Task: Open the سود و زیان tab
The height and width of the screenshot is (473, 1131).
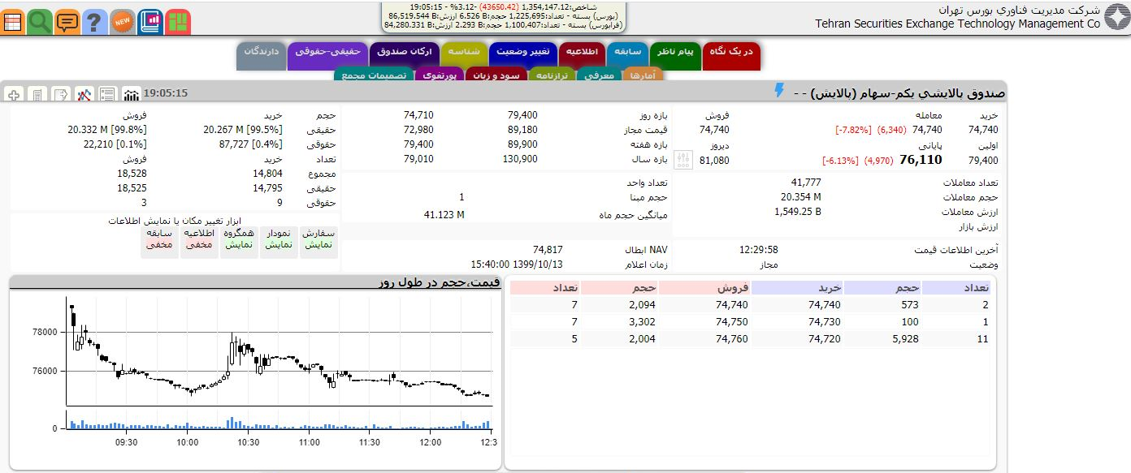Action: 498,75
